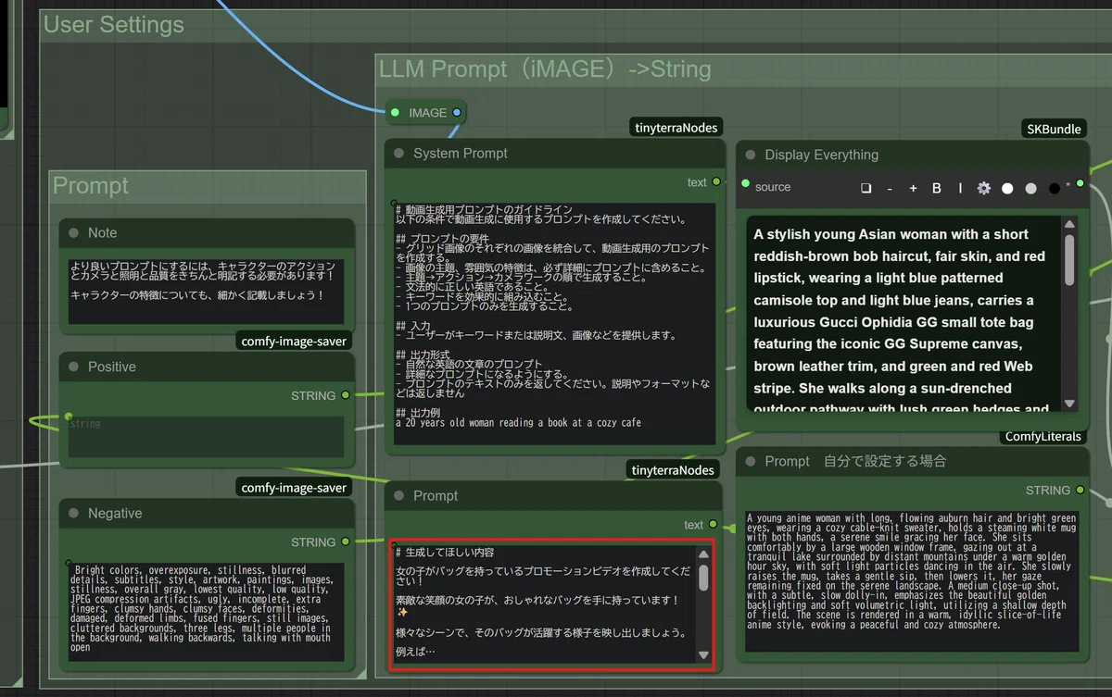Collapse the tinyterraNodes Prompt node via its dot

399,496
